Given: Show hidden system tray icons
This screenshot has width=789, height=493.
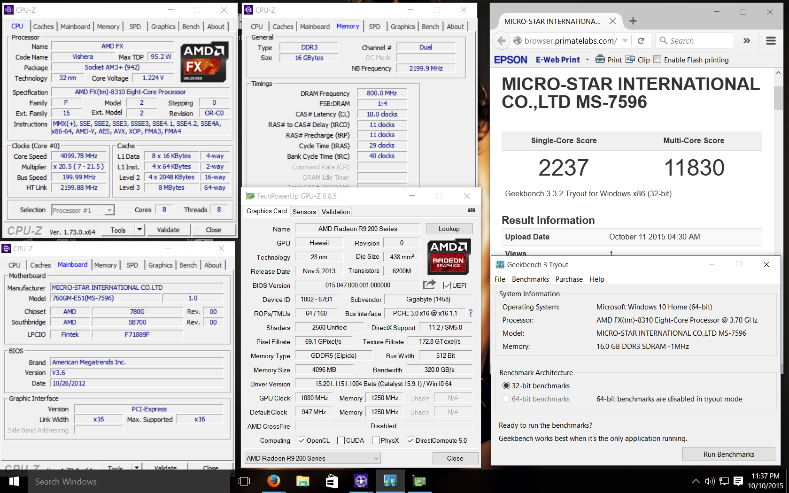Looking at the screenshot, I should click(696, 481).
